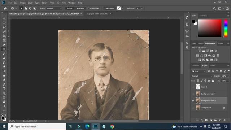Select the Eyedropper tool
The height and width of the screenshot is (130, 231).
click(4, 45)
